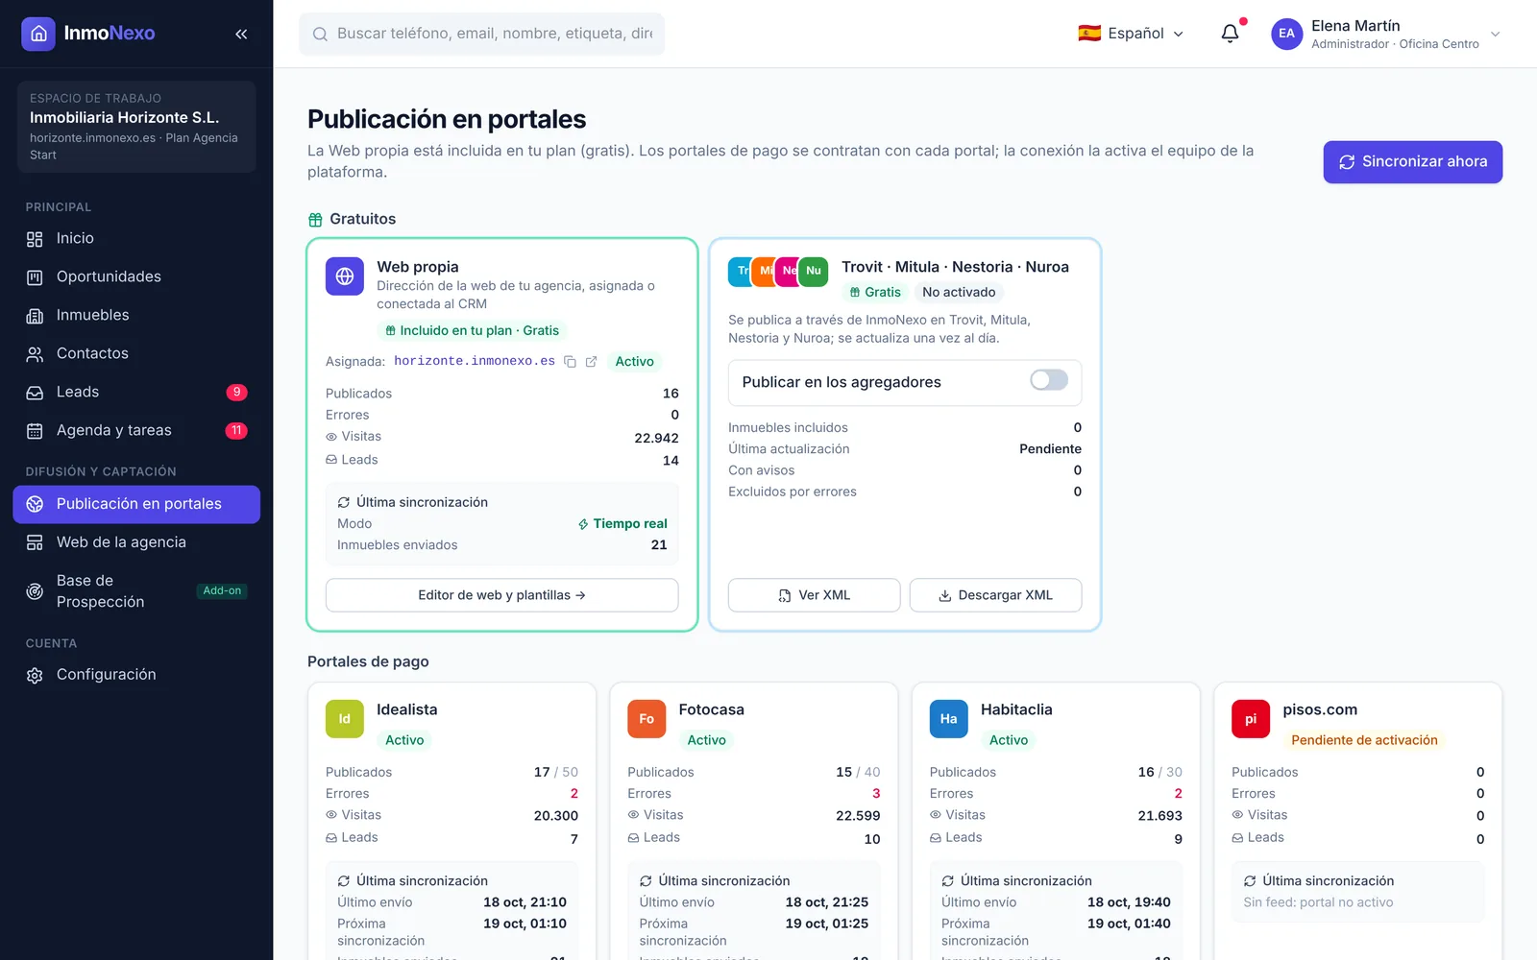Click the Gratuitos gift icon
This screenshot has width=1537, height=960.
click(315, 220)
